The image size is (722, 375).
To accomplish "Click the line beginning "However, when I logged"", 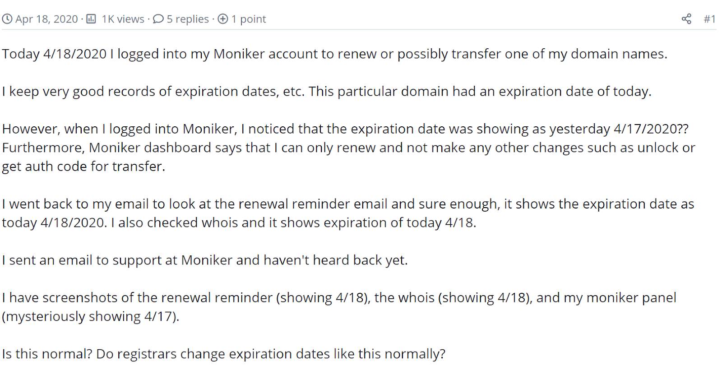I will pyautogui.click(x=345, y=129).
